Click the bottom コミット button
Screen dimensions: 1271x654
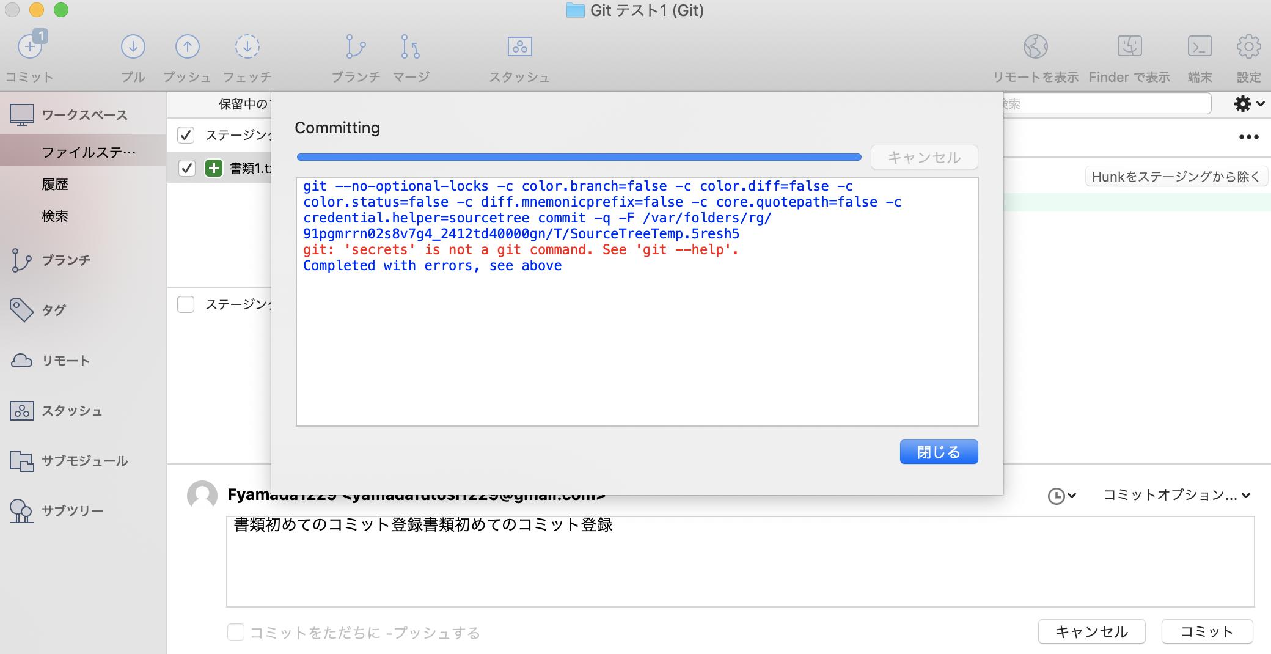1207,631
